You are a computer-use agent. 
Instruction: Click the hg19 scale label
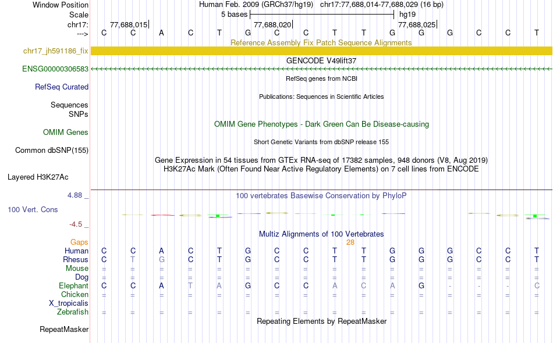[407, 15]
